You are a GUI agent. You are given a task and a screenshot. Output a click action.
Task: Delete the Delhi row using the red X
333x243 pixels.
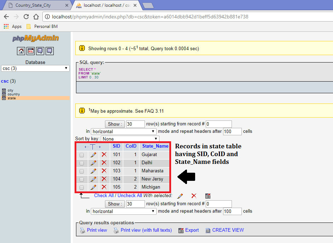[x=103, y=162]
